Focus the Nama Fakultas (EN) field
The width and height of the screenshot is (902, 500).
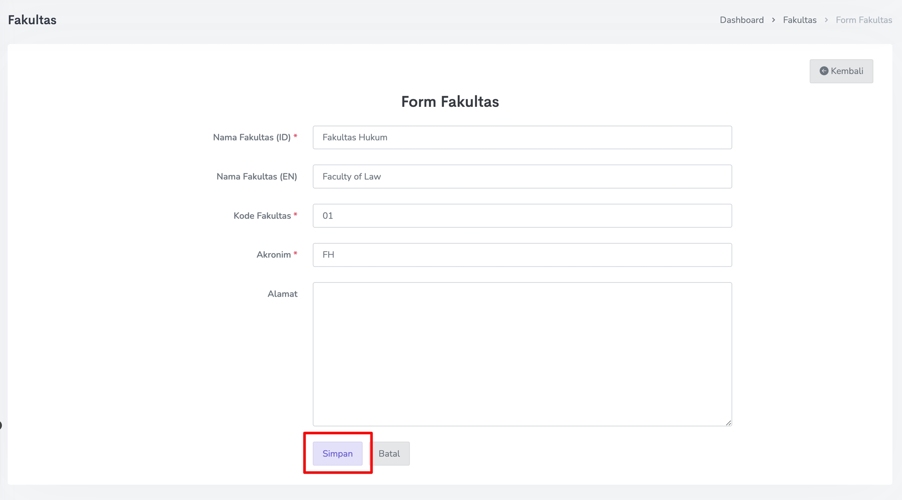(x=522, y=176)
